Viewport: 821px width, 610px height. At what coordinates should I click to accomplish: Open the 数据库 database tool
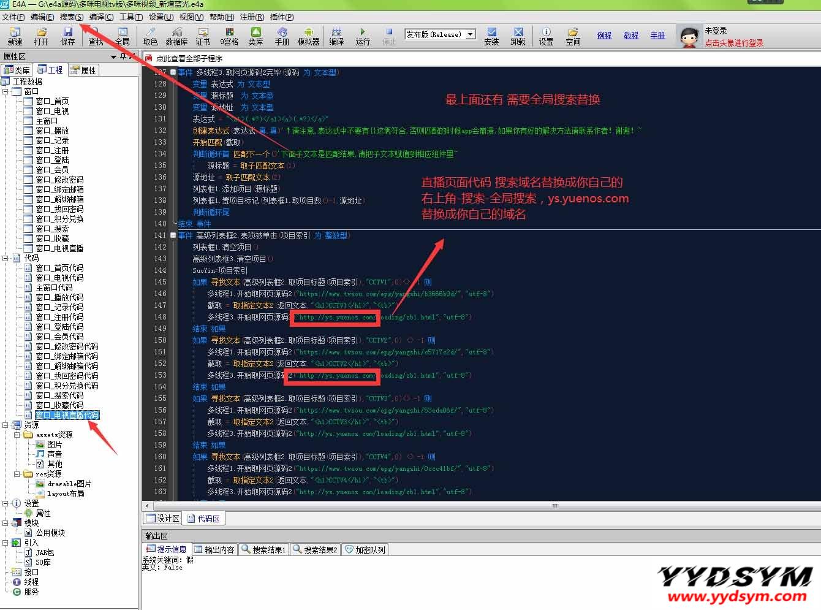click(x=176, y=36)
